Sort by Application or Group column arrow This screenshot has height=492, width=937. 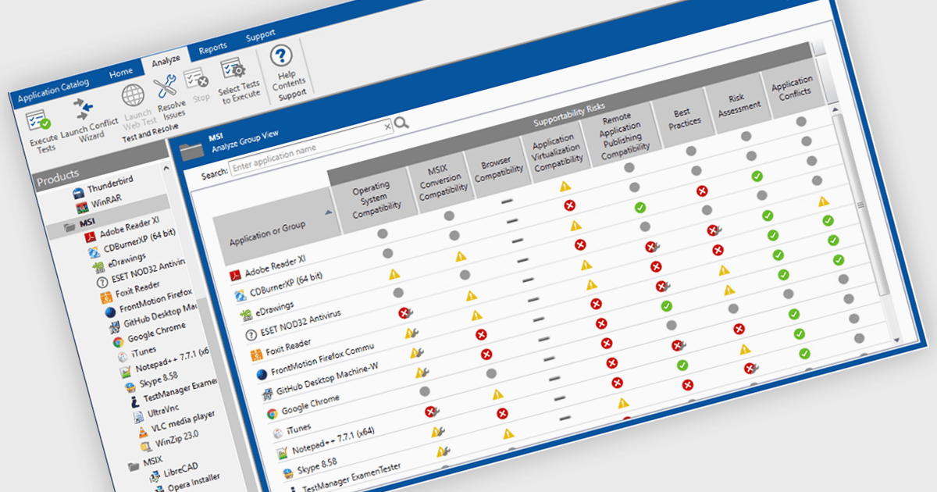[329, 211]
